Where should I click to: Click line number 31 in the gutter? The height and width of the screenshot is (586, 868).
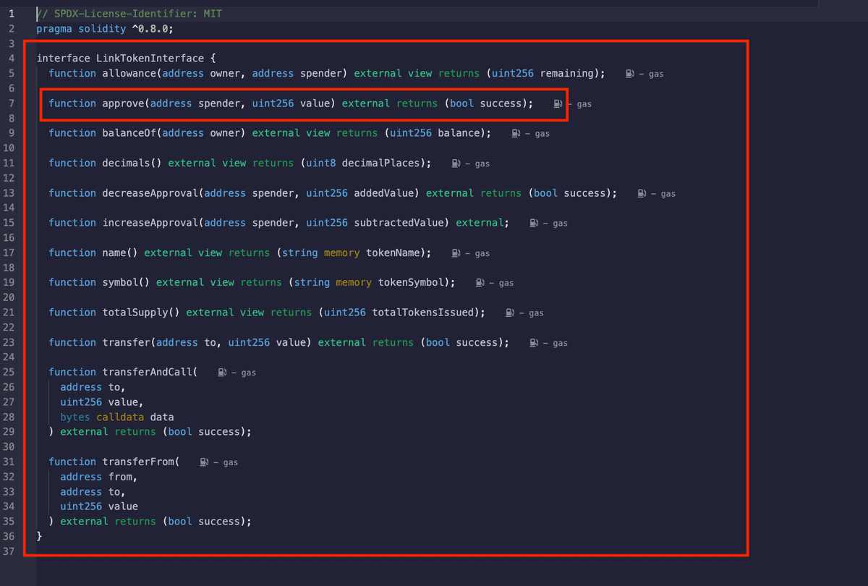[x=8, y=462]
